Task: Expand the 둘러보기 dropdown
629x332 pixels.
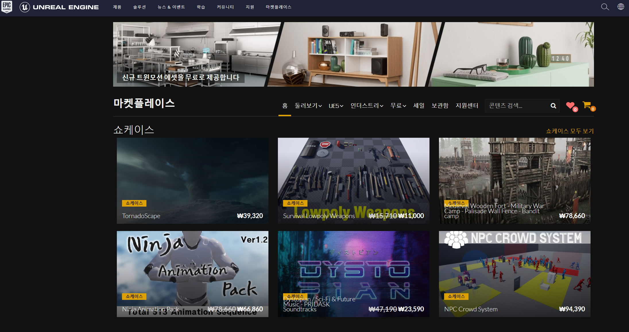Action: click(308, 106)
